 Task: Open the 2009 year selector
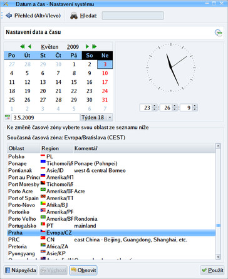(x=73, y=47)
